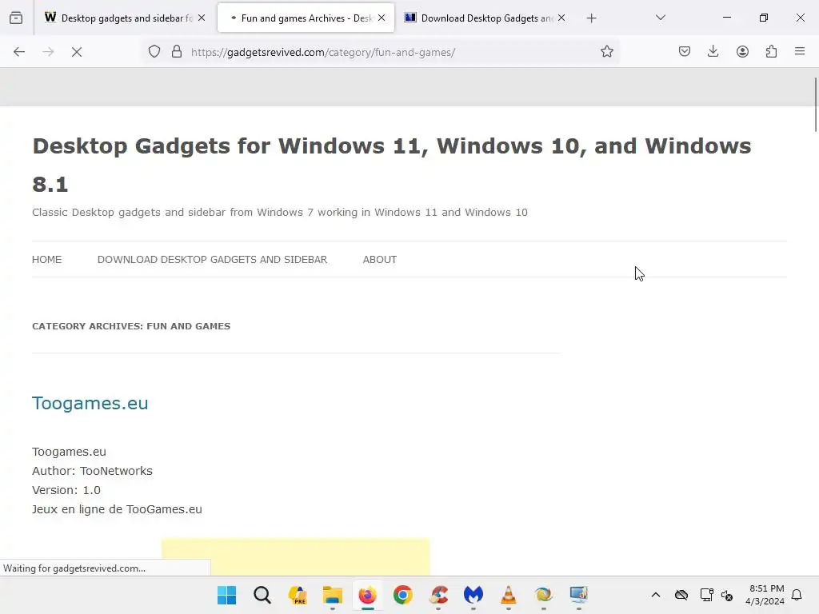Viewport: 819px width, 614px height.
Task: Close the Fun and games Archives tab
Action: pyautogui.click(x=382, y=18)
